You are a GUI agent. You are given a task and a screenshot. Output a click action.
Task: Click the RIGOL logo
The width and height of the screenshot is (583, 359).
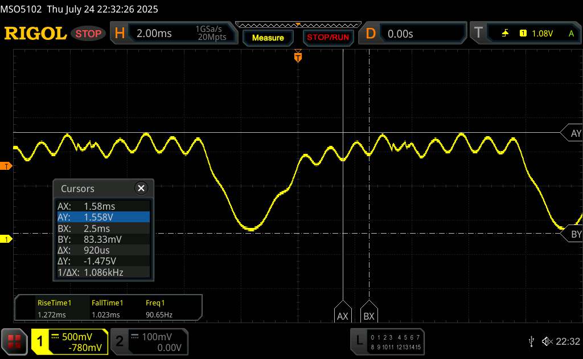35,34
